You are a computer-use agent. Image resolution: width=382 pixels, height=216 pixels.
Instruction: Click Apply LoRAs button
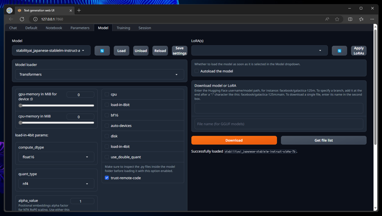click(x=359, y=51)
